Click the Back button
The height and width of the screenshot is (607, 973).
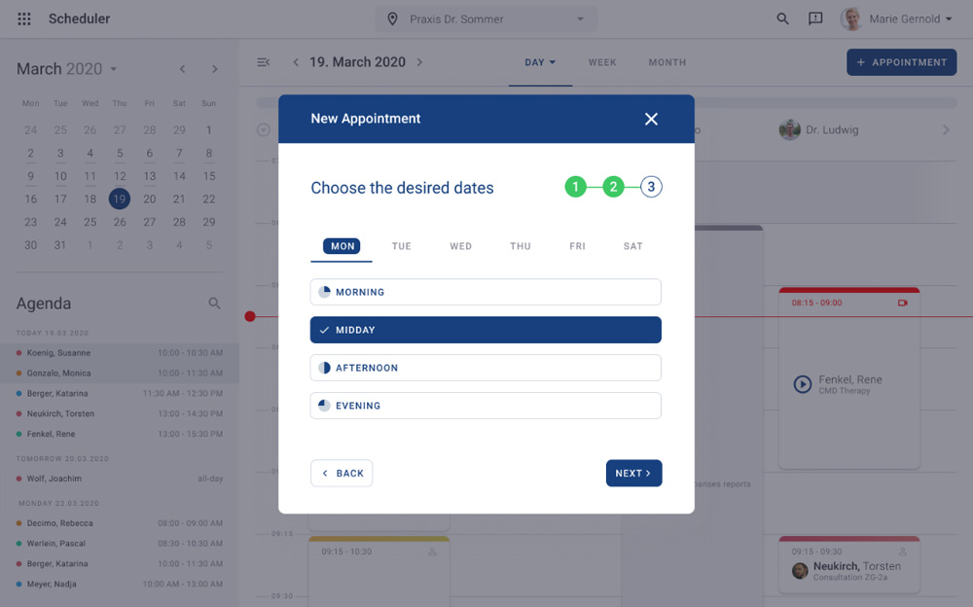[342, 473]
